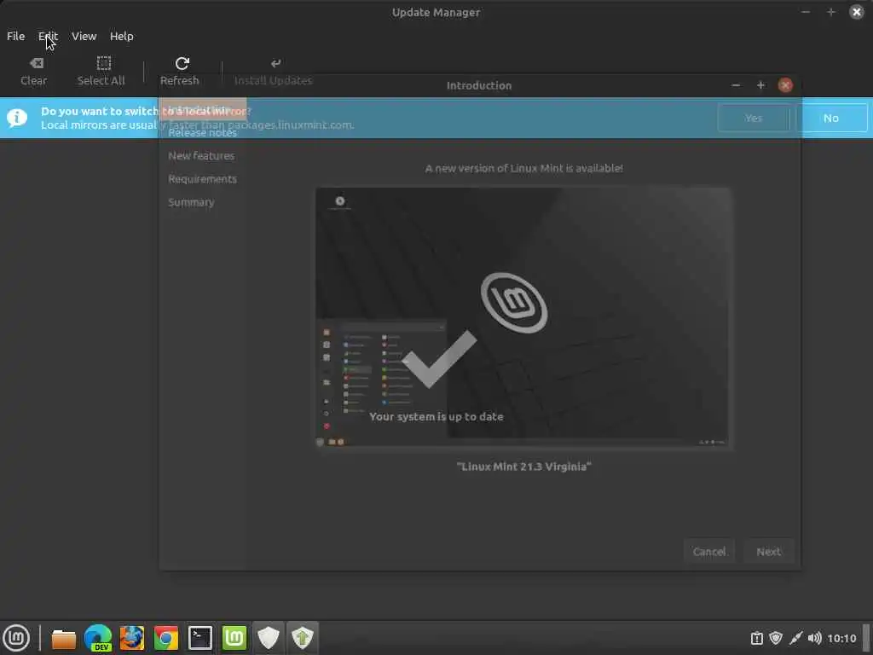This screenshot has height=655, width=873.
Task: Click Next in the Introduction dialog
Action: (769, 552)
